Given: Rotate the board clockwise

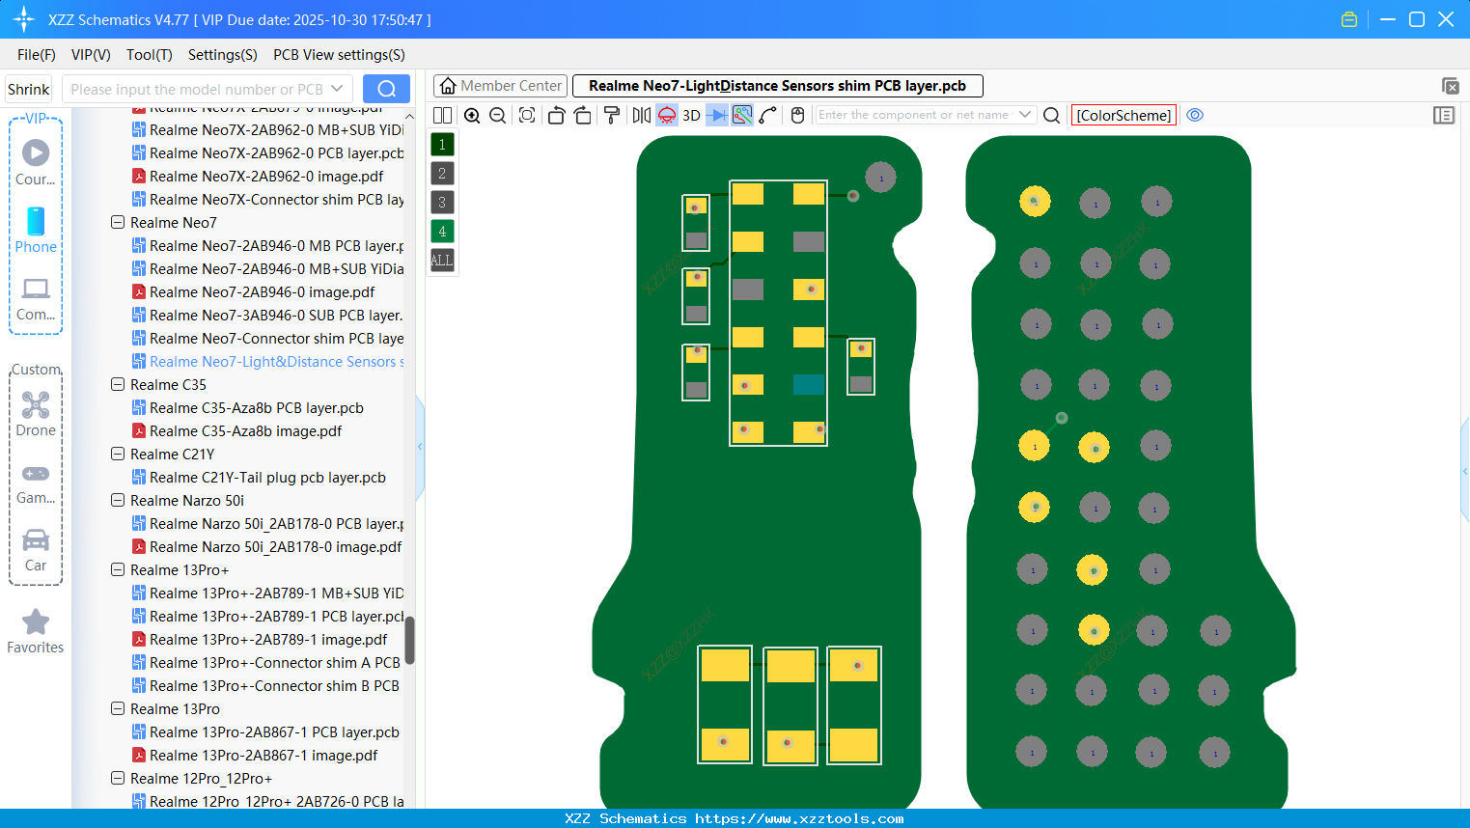Looking at the screenshot, I should (x=582, y=116).
